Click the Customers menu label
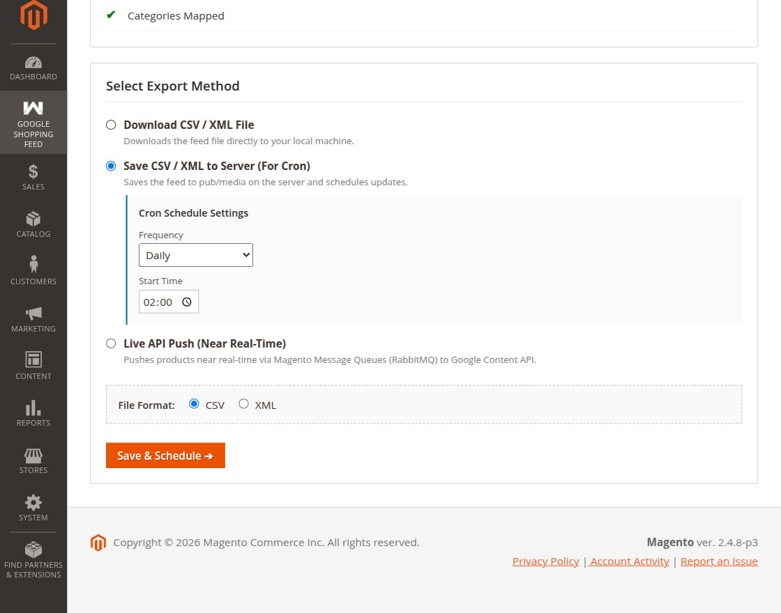The width and height of the screenshot is (781, 613). (x=33, y=281)
